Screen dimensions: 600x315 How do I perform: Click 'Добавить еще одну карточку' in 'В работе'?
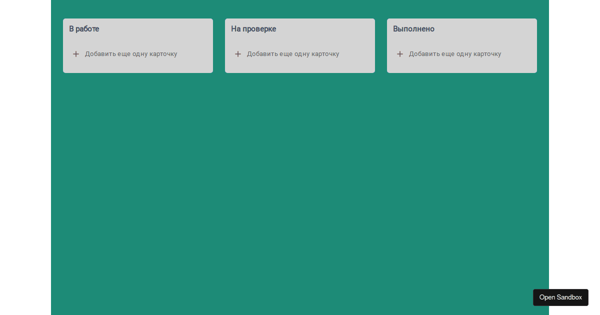tap(131, 53)
